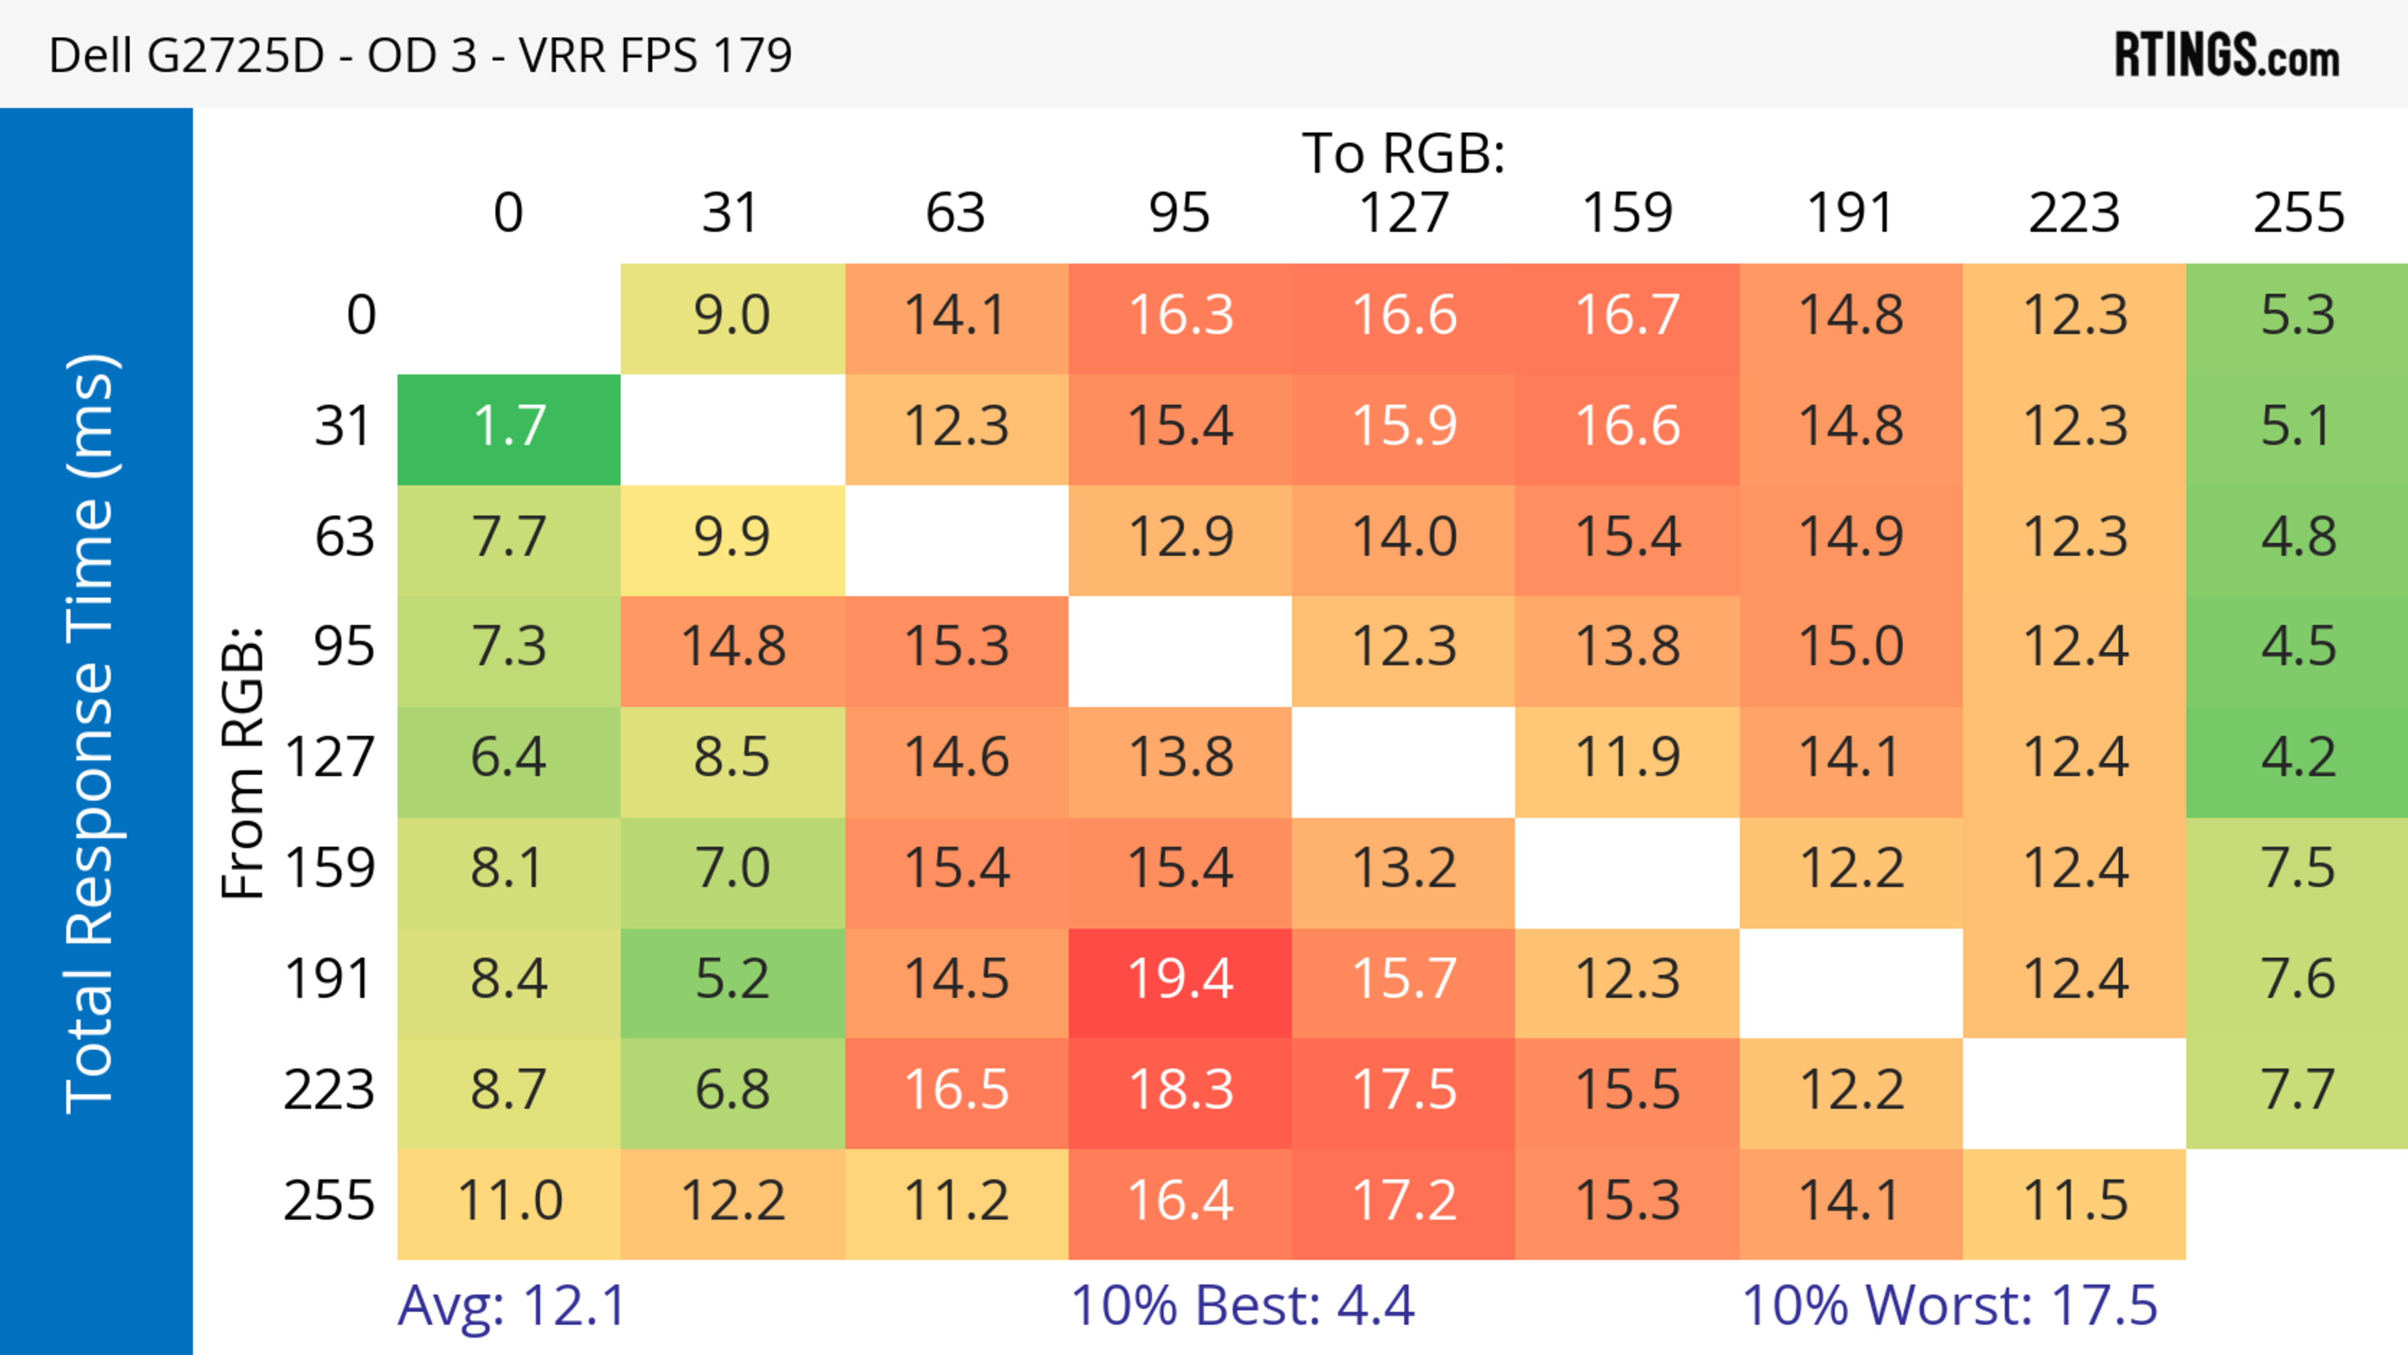Select the yellow 9.9 cell
The height and width of the screenshot is (1355, 2408).
[732, 537]
